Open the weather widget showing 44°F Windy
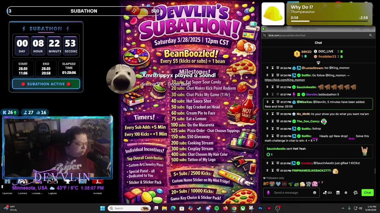380x213 pixels. point(10,208)
